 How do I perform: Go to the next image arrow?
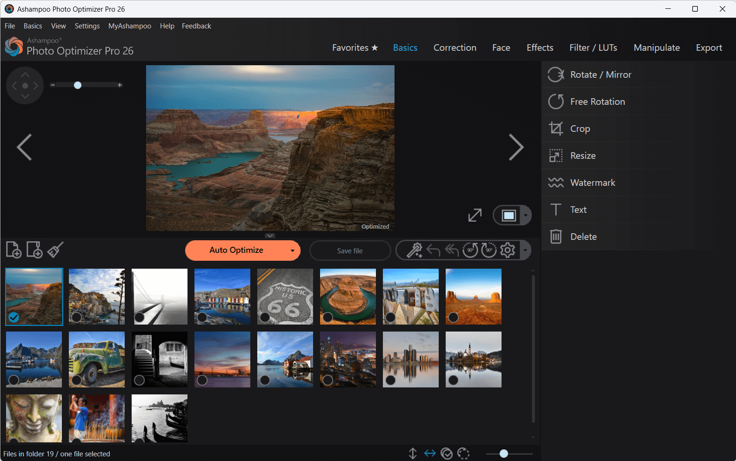point(516,147)
